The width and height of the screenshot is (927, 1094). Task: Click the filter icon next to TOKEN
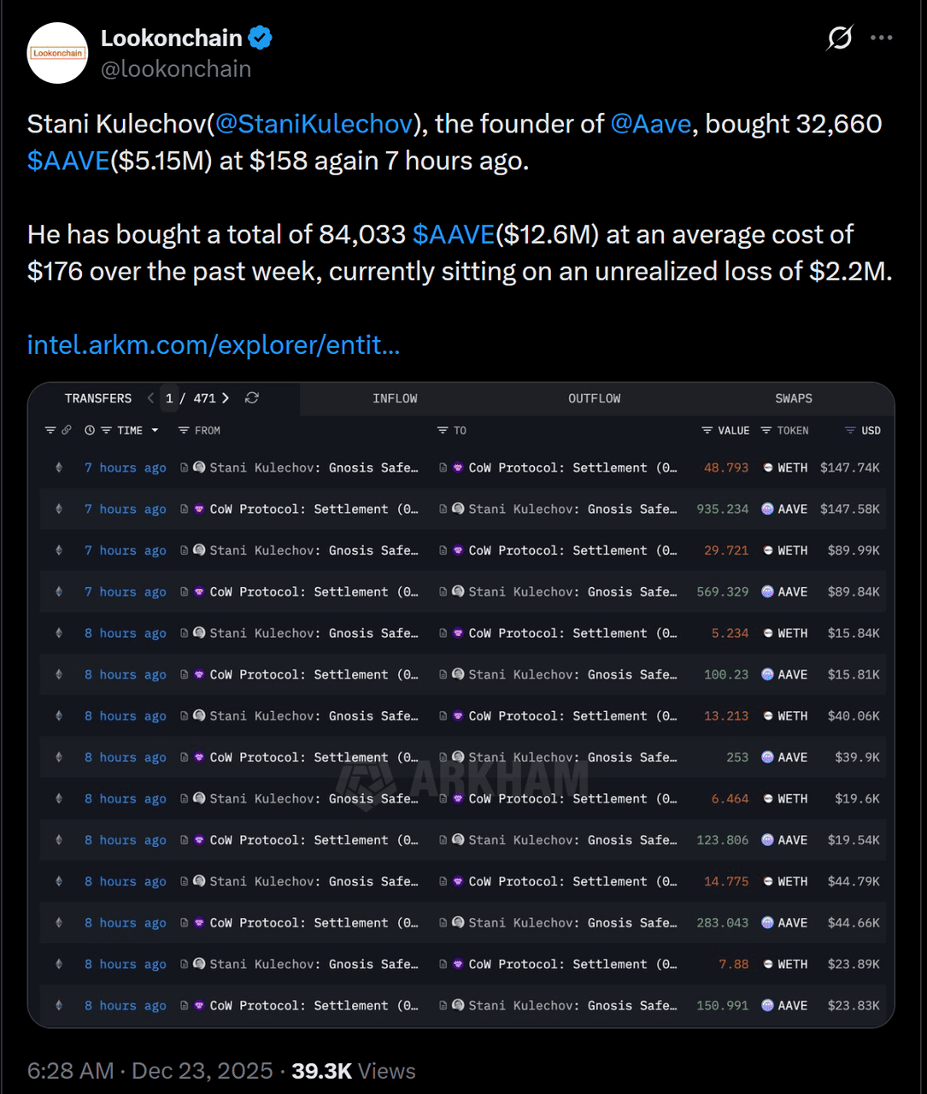(766, 431)
